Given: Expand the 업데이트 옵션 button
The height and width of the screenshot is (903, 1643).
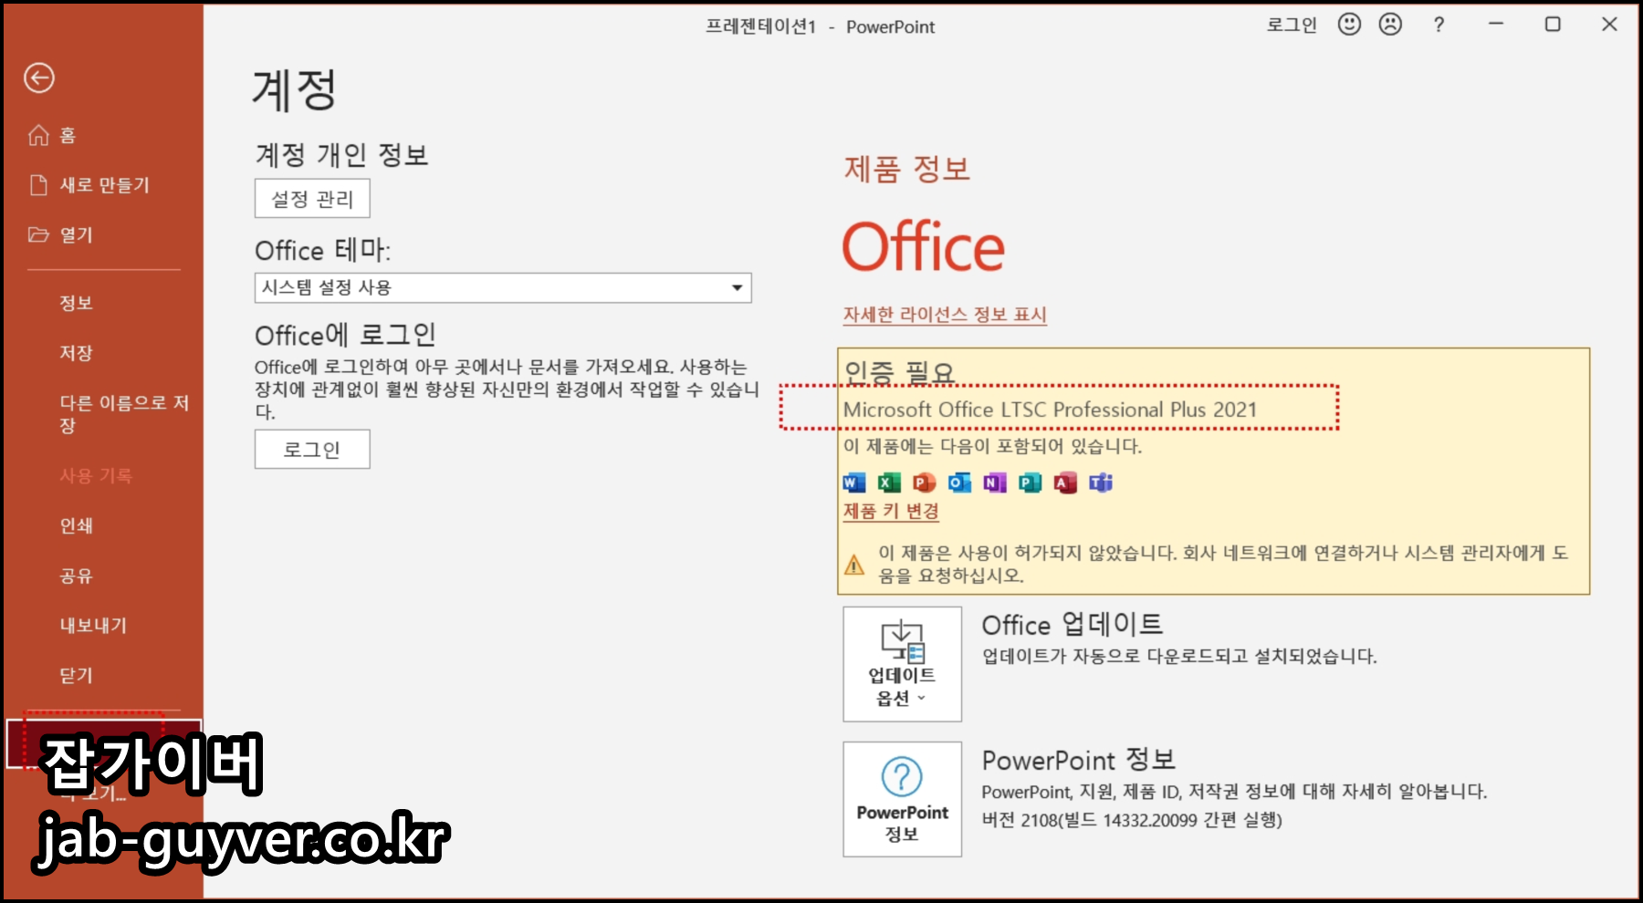Looking at the screenshot, I should click(x=902, y=664).
